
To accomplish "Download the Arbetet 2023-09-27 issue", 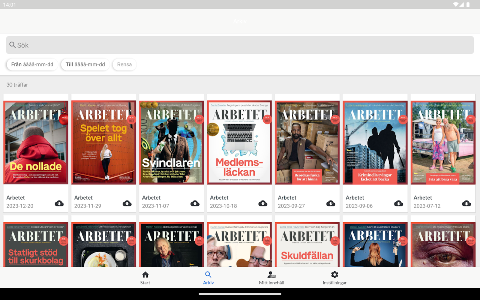I will (331, 203).
